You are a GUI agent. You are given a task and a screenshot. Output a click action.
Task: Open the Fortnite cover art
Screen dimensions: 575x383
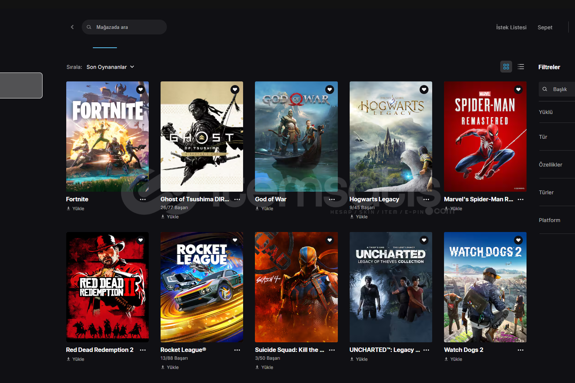[x=107, y=137]
